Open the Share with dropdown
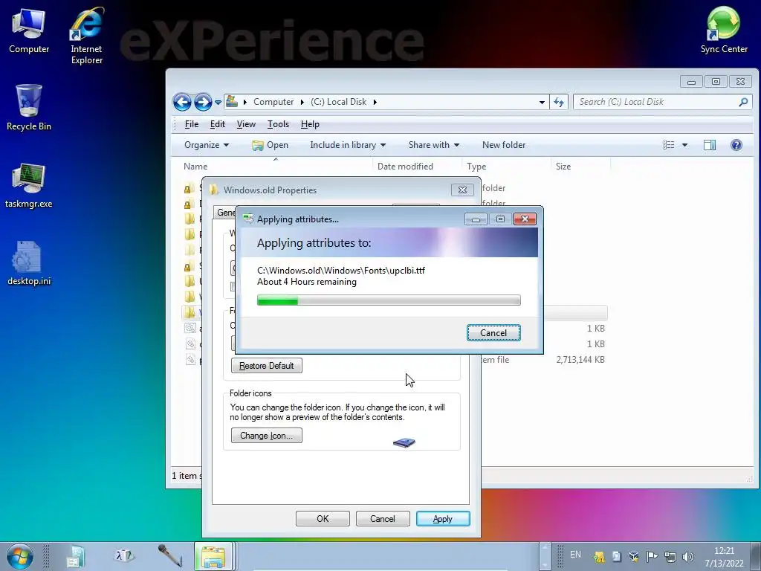 pyautogui.click(x=434, y=145)
